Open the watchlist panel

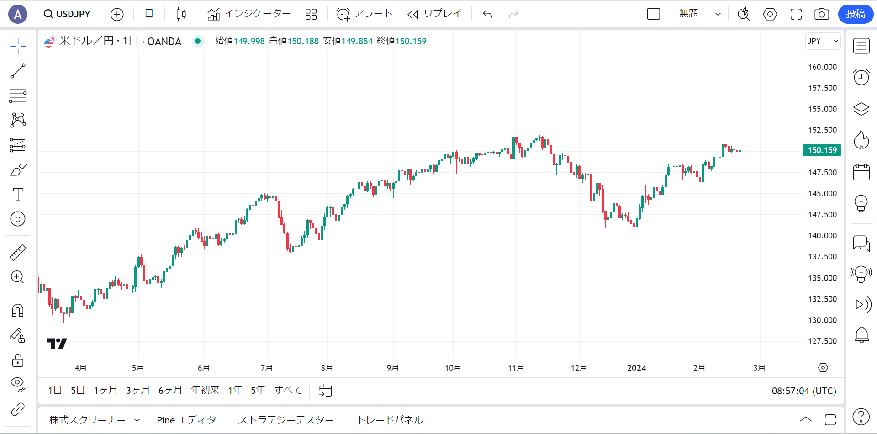[861, 46]
